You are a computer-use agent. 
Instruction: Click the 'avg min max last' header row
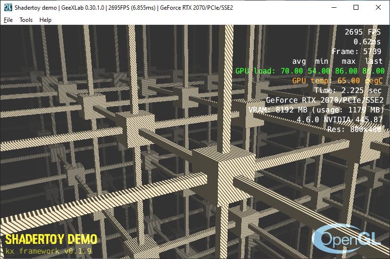click(337, 61)
